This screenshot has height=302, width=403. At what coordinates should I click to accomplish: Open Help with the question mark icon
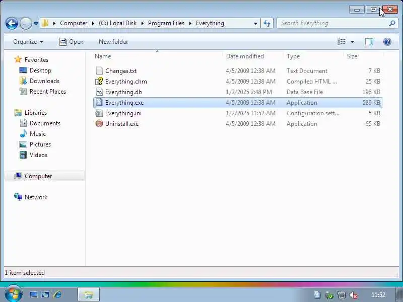pyautogui.click(x=387, y=42)
